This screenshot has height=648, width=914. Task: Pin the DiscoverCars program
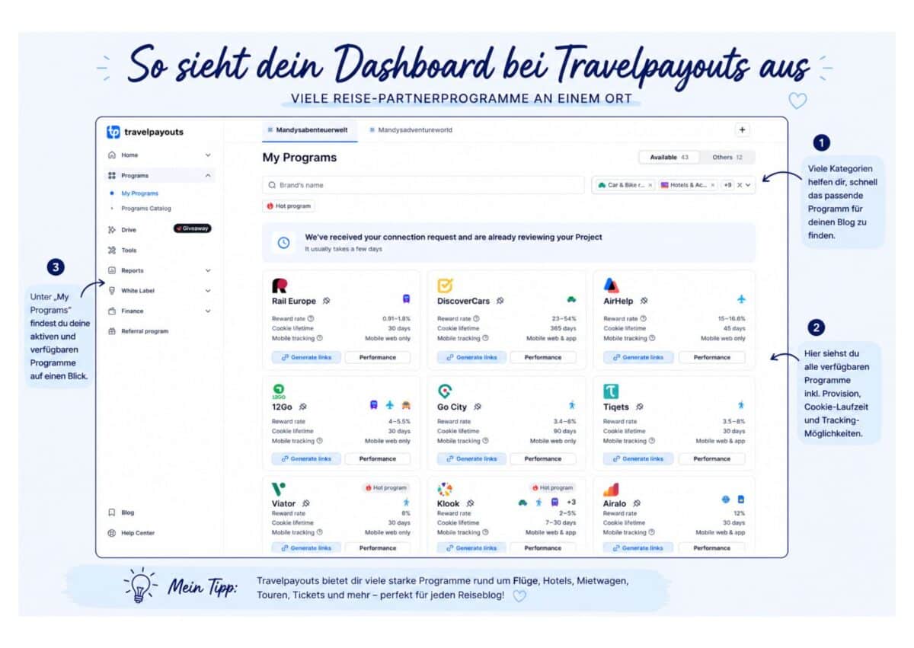(x=500, y=302)
